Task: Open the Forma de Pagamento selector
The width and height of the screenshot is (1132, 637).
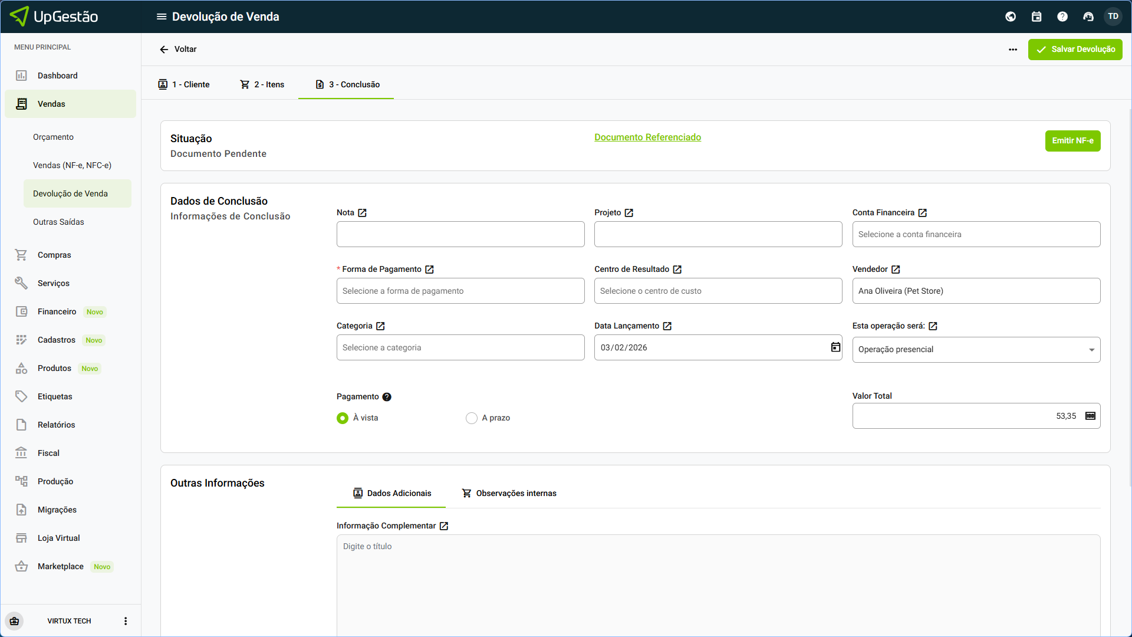Action: 460,291
